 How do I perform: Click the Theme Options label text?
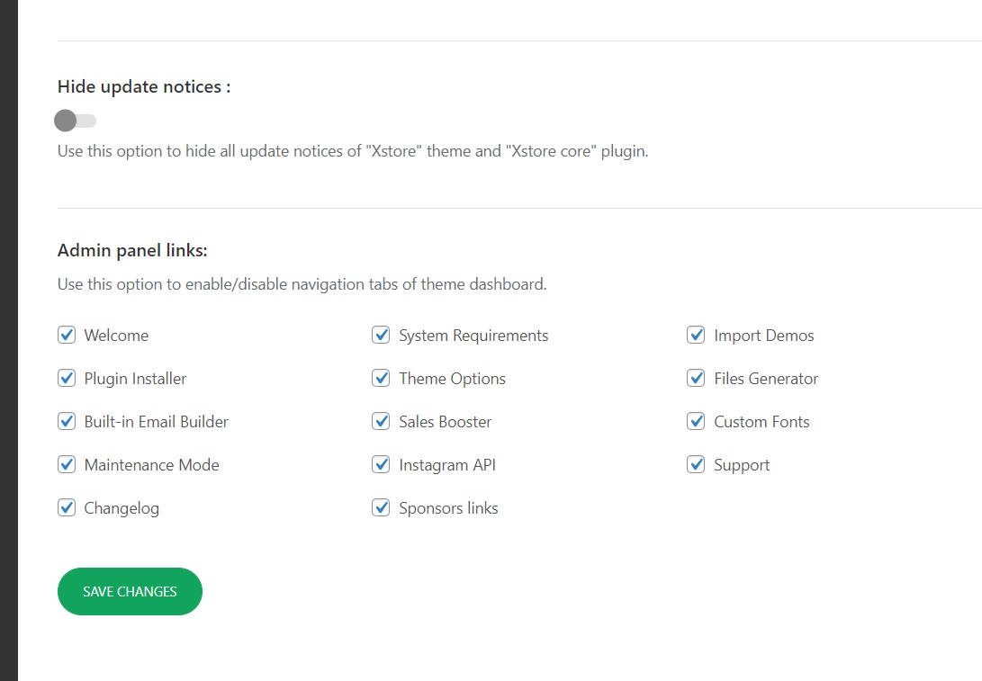452,379
